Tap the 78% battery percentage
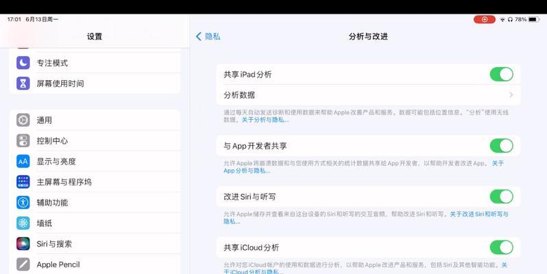 point(520,19)
